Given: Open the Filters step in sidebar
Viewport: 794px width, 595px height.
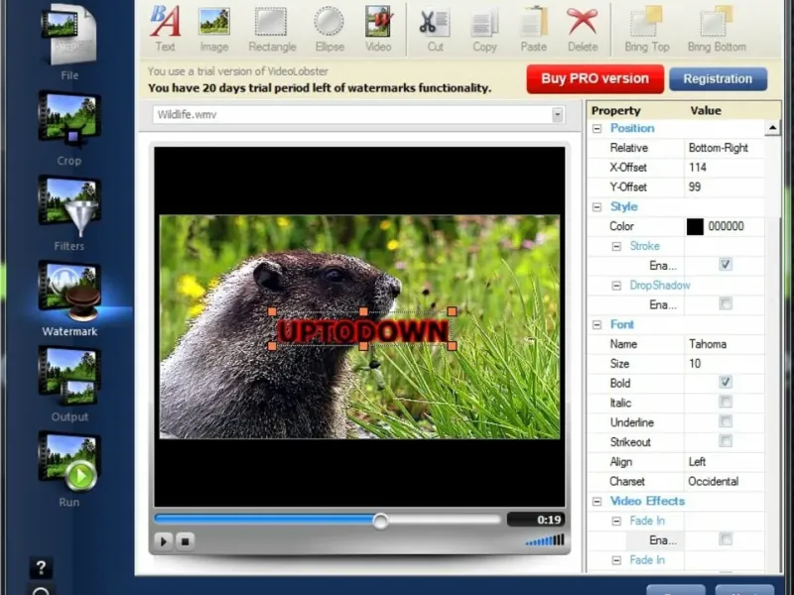Looking at the screenshot, I should coord(69,214).
